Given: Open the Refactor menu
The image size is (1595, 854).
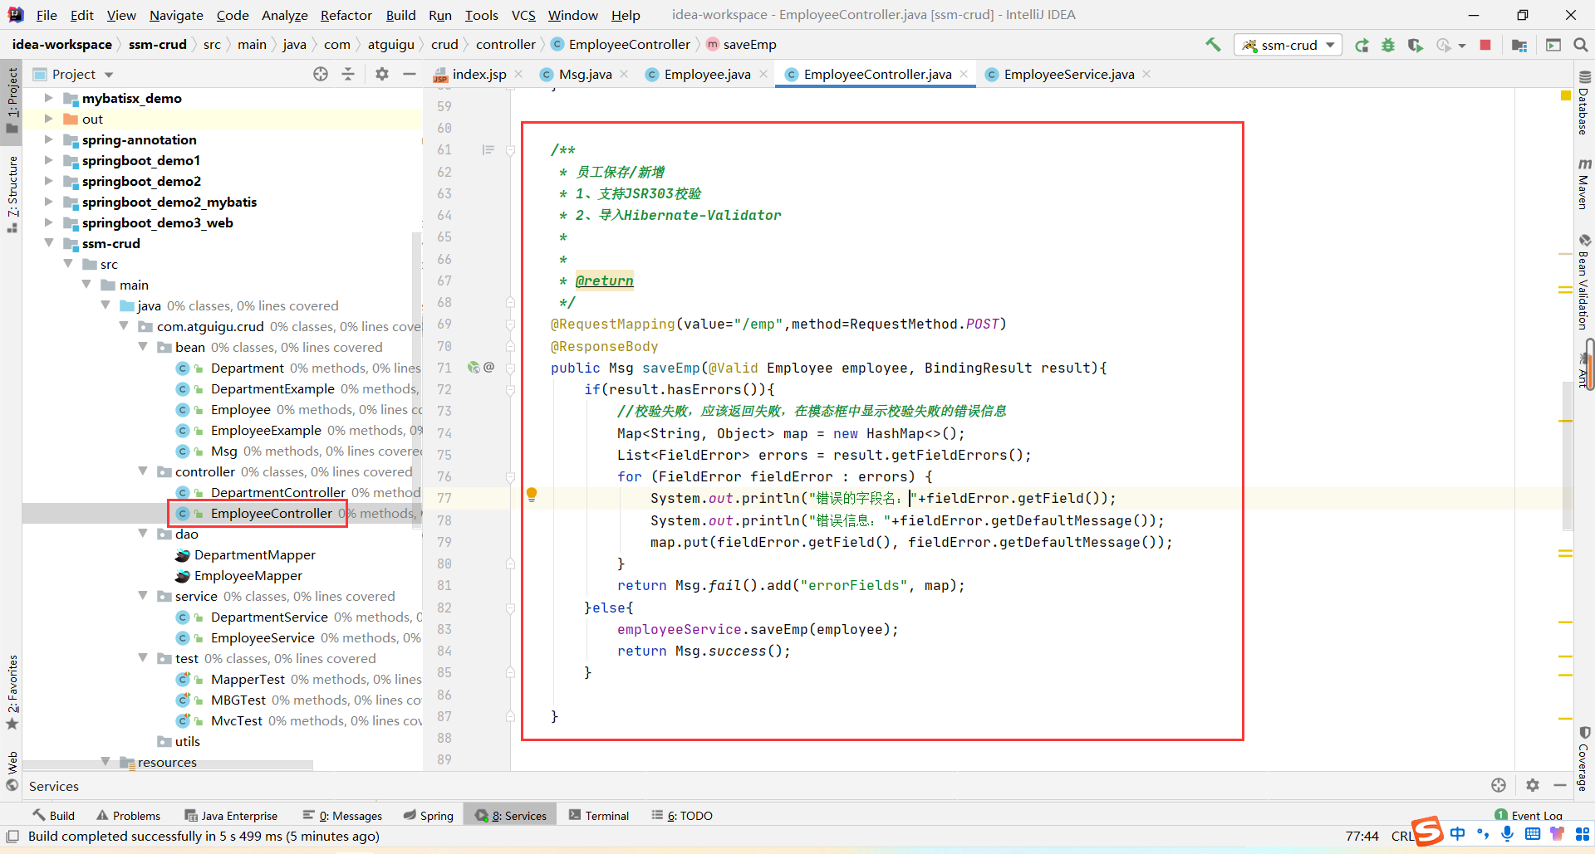Looking at the screenshot, I should 346,15.
